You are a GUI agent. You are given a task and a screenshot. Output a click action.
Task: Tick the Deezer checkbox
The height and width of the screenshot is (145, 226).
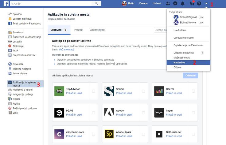(193, 91)
